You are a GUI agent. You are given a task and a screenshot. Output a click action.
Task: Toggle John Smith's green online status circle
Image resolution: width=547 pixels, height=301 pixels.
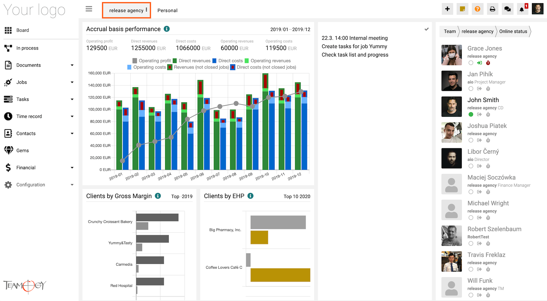pos(471,114)
